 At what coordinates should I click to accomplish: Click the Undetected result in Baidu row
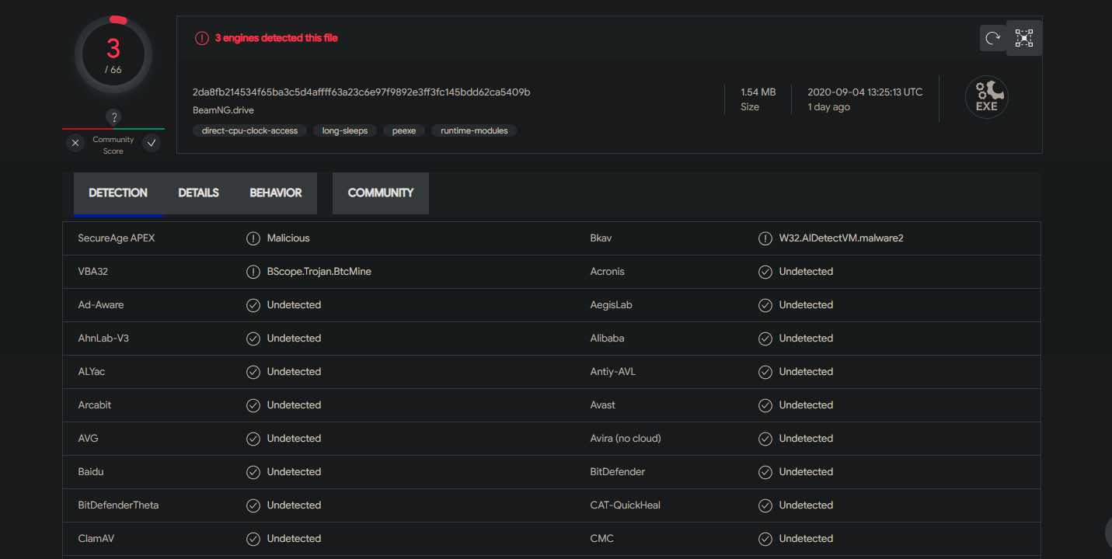tap(294, 472)
